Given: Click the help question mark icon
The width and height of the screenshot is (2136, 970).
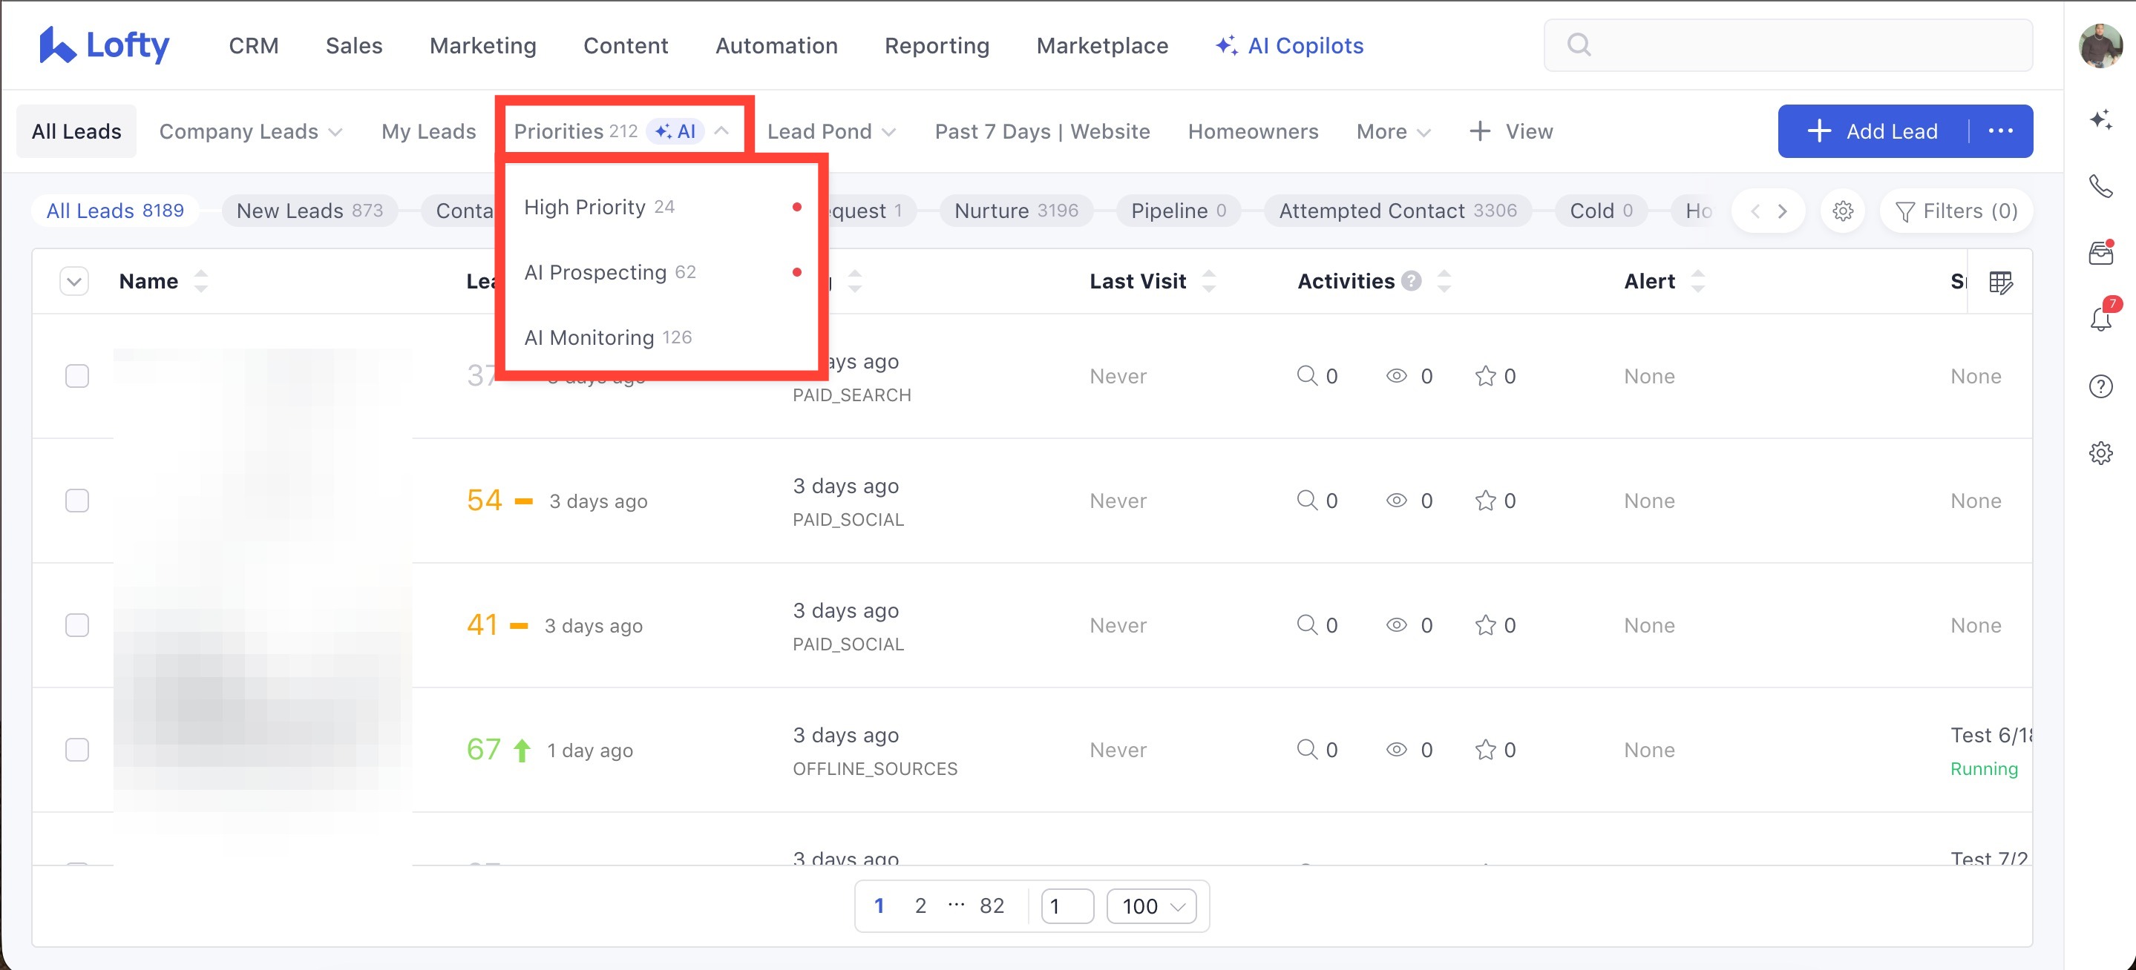Looking at the screenshot, I should coord(2100,387).
